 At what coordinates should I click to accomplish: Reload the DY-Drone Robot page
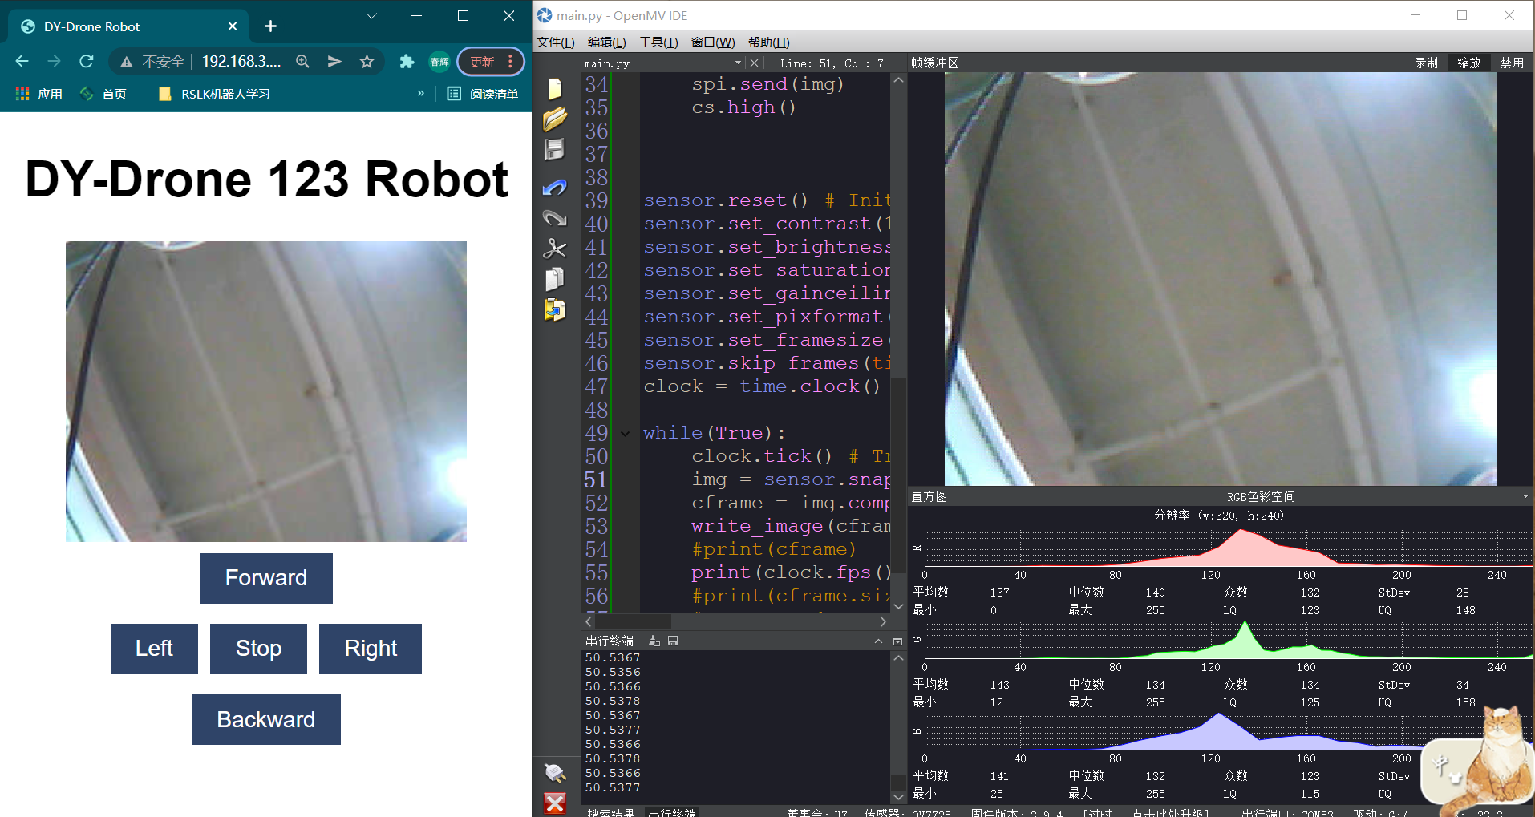[87, 62]
